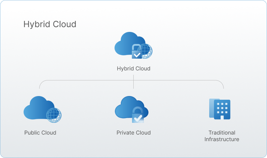Click the large 'Hybrid Cloud' heading
This screenshot has height=158, width=267.
[x=50, y=24]
